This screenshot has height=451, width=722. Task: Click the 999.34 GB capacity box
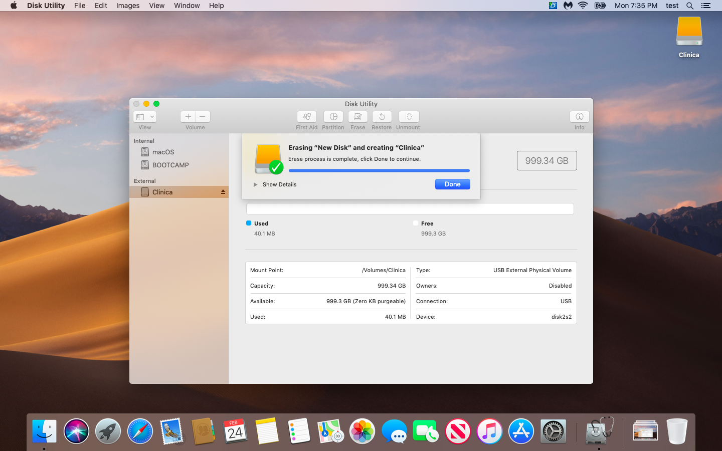point(547,161)
